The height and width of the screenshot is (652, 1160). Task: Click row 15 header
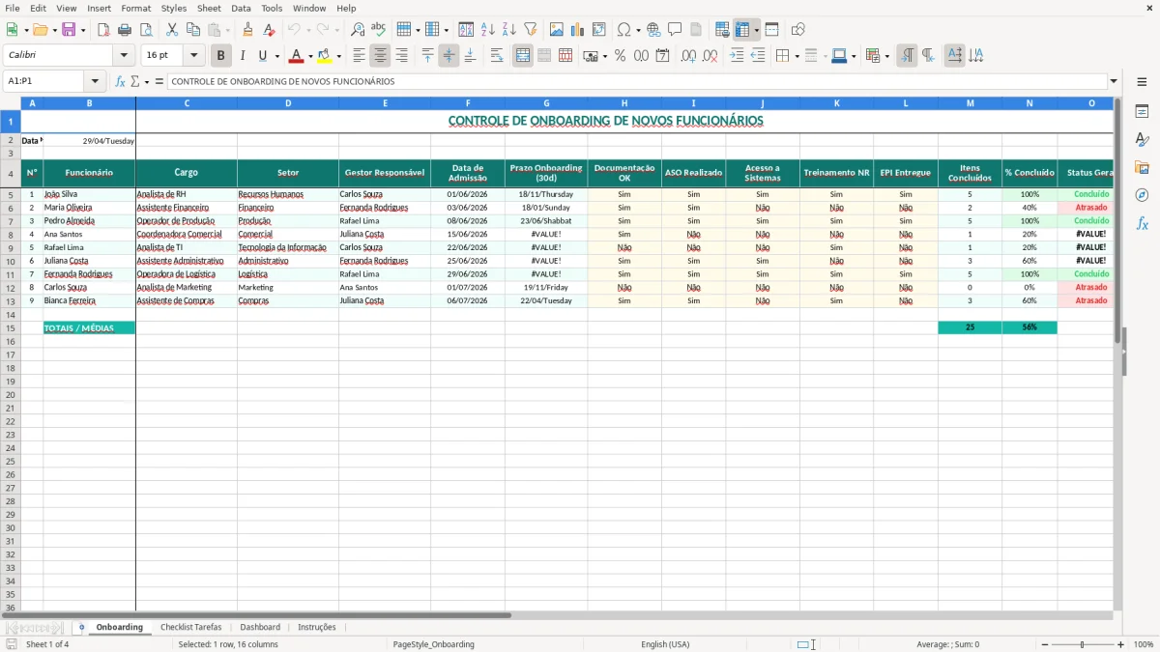pos(11,327)
